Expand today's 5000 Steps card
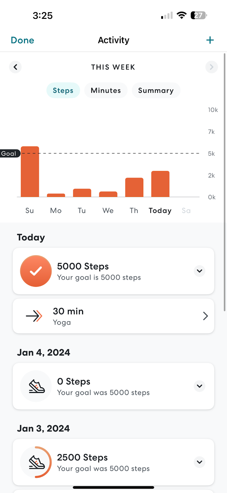Image resolution: width=227 pixels, height=493 pixels. click(x=200, y=271)
